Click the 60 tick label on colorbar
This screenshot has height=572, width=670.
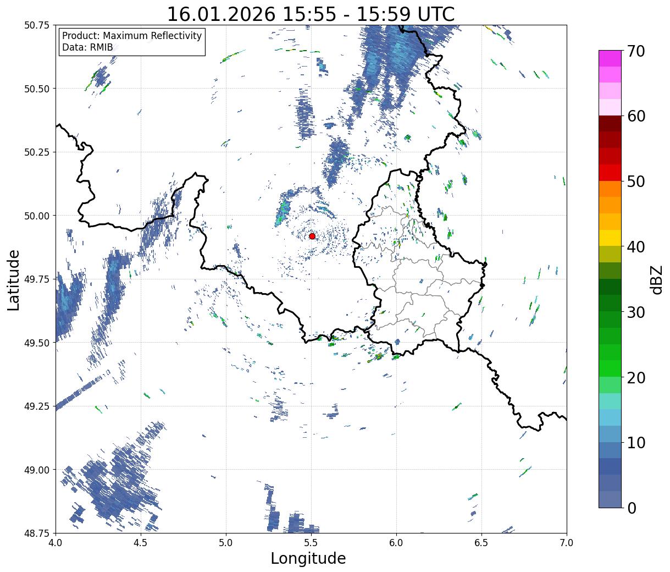(636, 116)
